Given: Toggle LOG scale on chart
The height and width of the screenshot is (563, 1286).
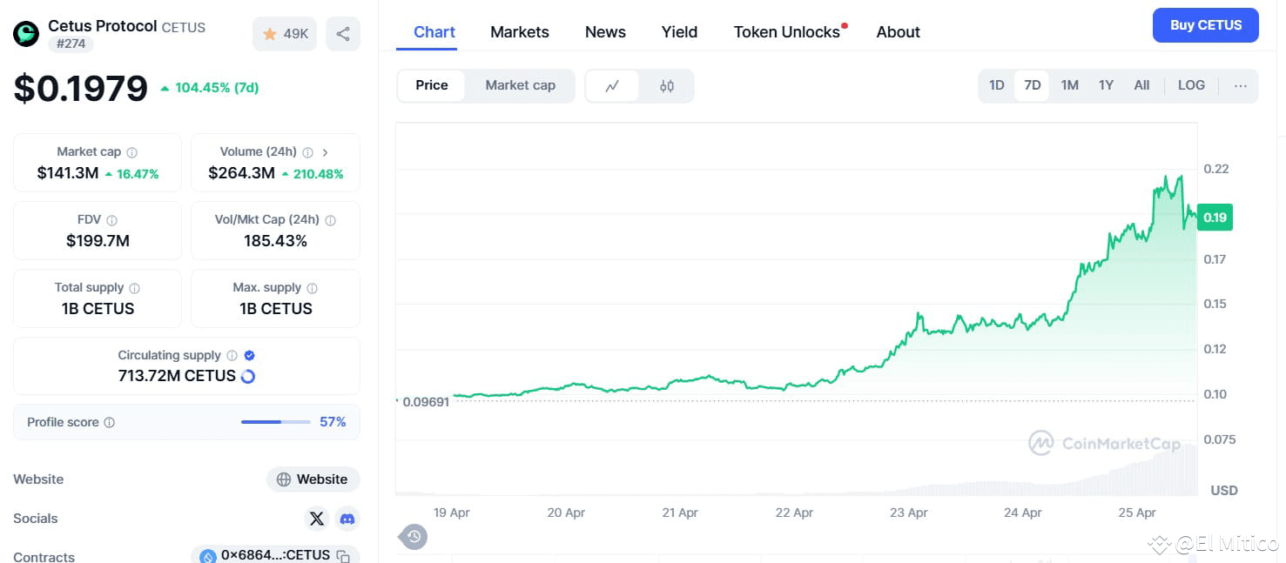Looking at the screenshot, I should pos(1191,85).
